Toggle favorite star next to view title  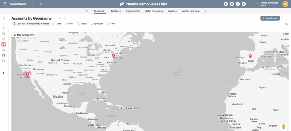60,18
